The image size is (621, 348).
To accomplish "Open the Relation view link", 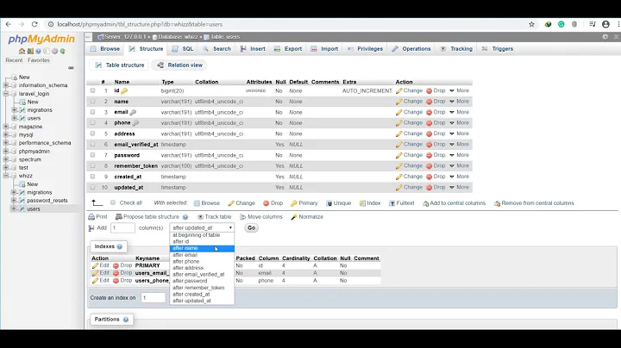I will pos(179,65).
